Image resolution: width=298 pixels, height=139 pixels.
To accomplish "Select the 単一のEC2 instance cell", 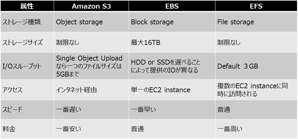I will pyautogui.click(x=172, y=90).
